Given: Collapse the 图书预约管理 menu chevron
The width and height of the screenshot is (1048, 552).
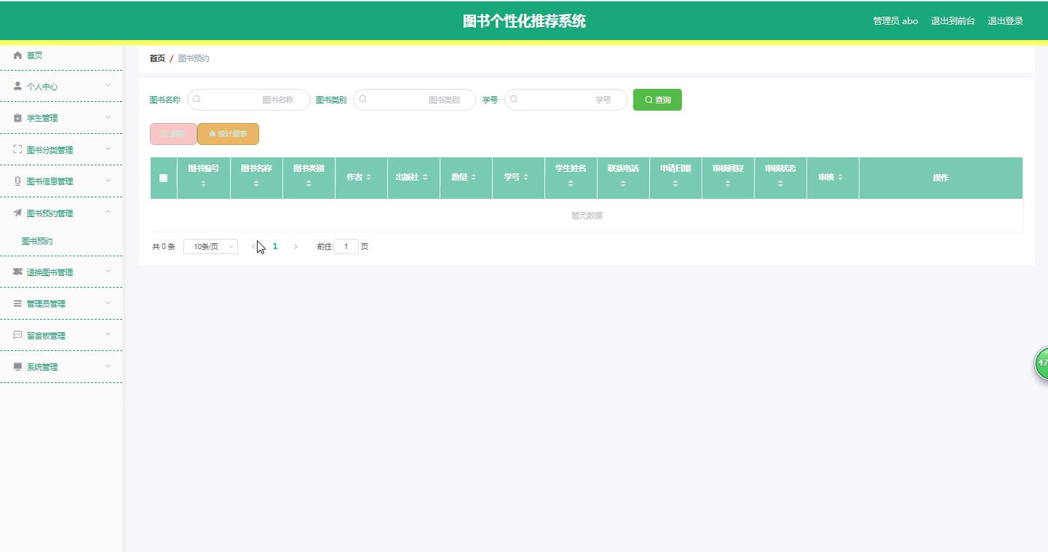Looking at the screenshot, I should [x=108, y=213].
